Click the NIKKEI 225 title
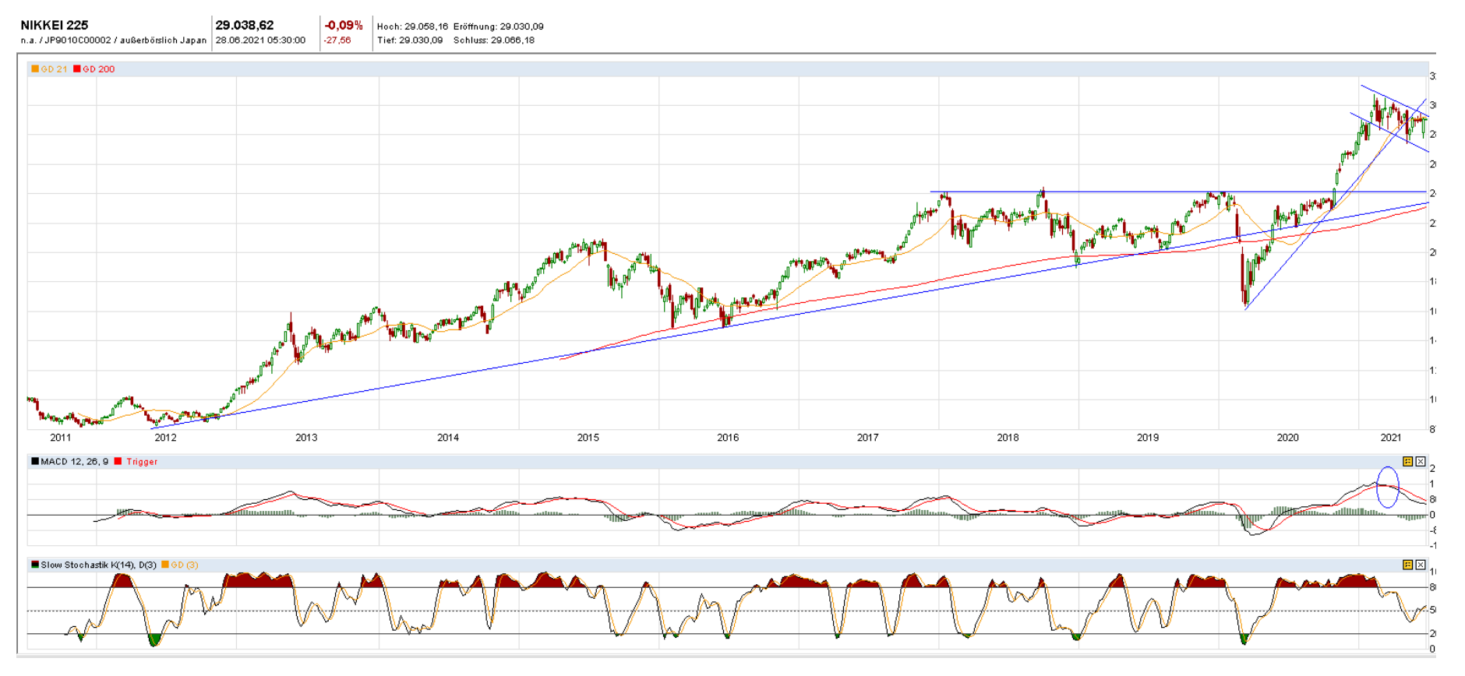 coord(55,26)
